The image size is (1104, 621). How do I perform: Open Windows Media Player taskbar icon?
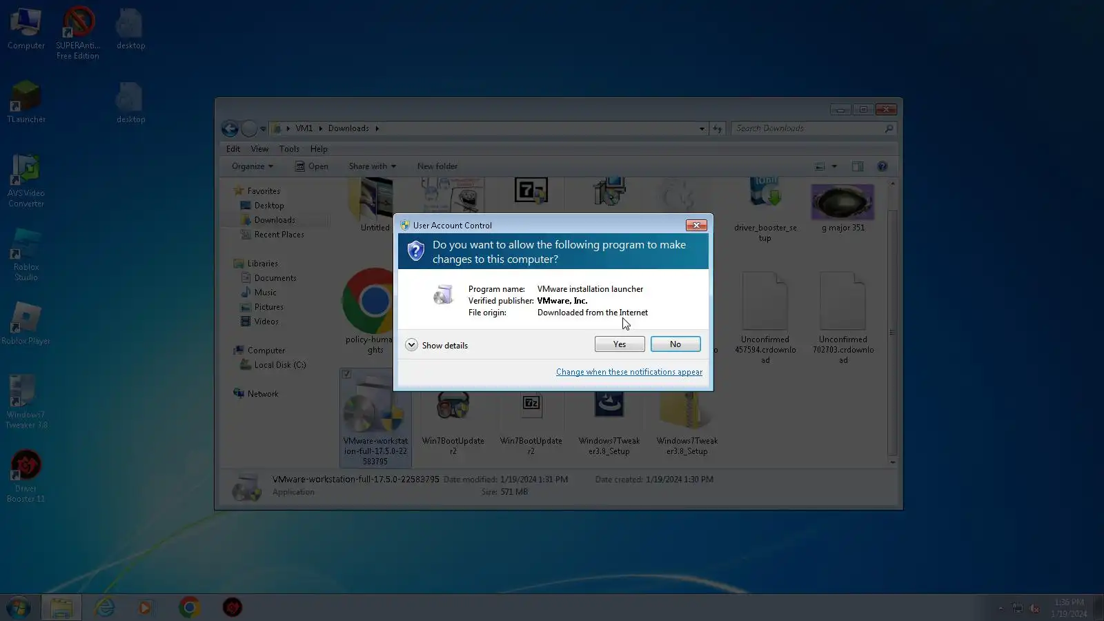tap(145, 608)
